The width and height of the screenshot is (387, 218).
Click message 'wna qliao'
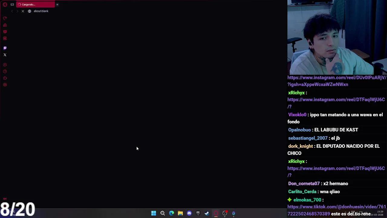pyautogui.click(x=330, y=192)
